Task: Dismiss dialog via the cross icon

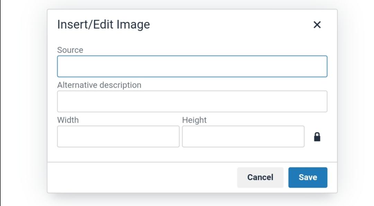Action: pos(317,24)
